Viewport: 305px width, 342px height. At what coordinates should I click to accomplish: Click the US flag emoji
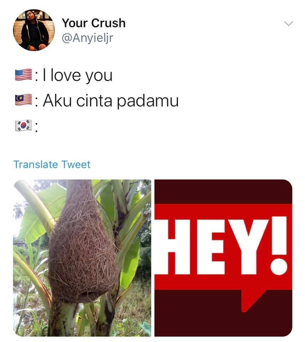point(24,75)
